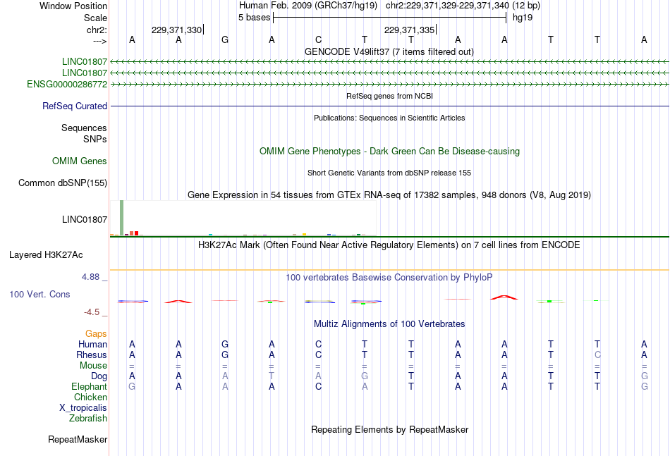This screenshot has width=670, height=456.
Task: Click the Chicken species label
Action: (90, 397)
